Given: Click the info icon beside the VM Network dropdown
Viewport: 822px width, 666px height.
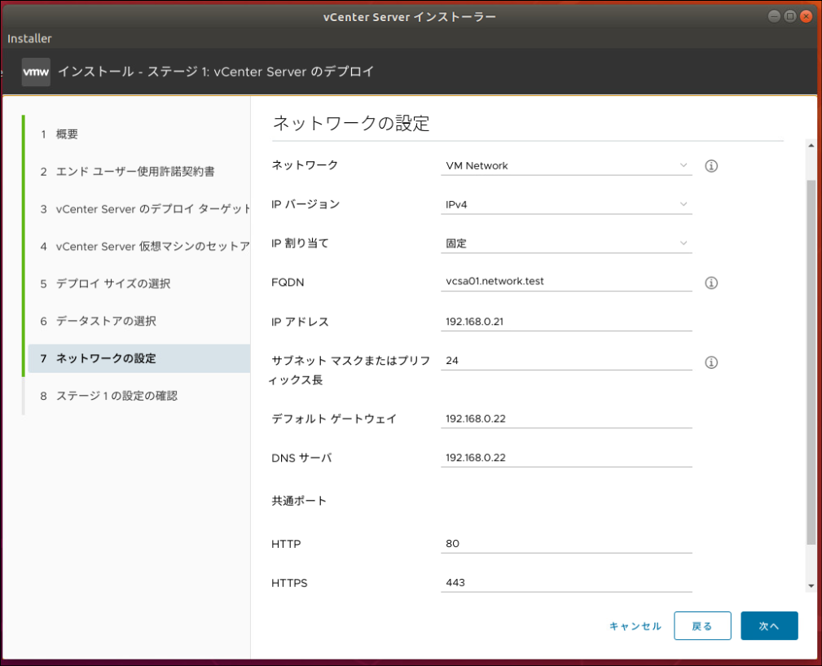Looking at the screenshot, I should (x=711, y=166).
